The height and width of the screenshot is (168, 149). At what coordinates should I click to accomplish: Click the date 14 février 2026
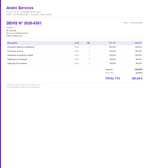[x=136, y=23]
